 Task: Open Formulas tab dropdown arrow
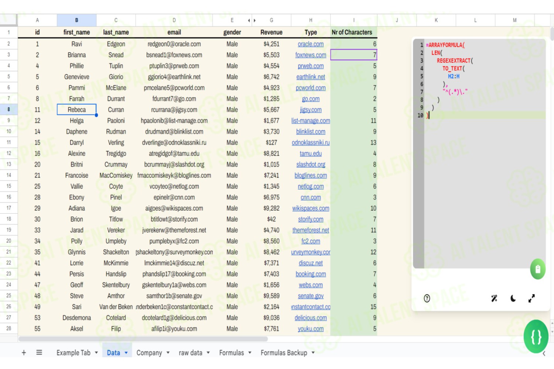tap(250, 353)
